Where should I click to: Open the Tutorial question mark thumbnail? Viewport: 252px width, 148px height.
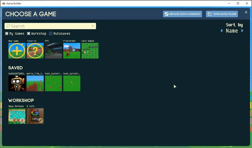35,51
